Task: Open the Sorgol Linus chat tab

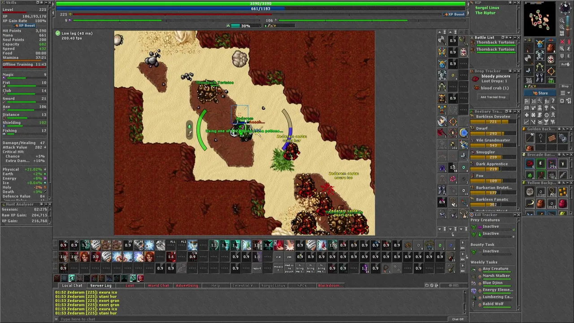Action: 273,286
